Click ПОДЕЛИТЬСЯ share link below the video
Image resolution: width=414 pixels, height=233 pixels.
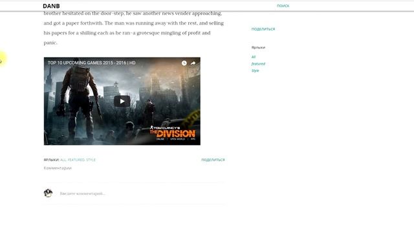click(213, 160)
